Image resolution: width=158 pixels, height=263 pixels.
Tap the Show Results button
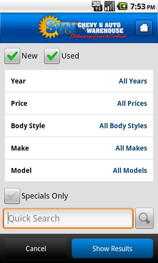[x=112, y=249]
